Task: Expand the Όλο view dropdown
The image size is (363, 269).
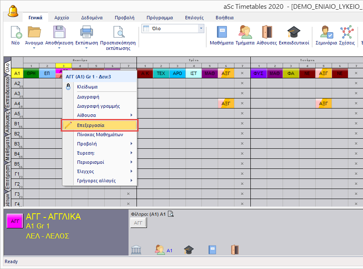Action: tap(201, 28)
